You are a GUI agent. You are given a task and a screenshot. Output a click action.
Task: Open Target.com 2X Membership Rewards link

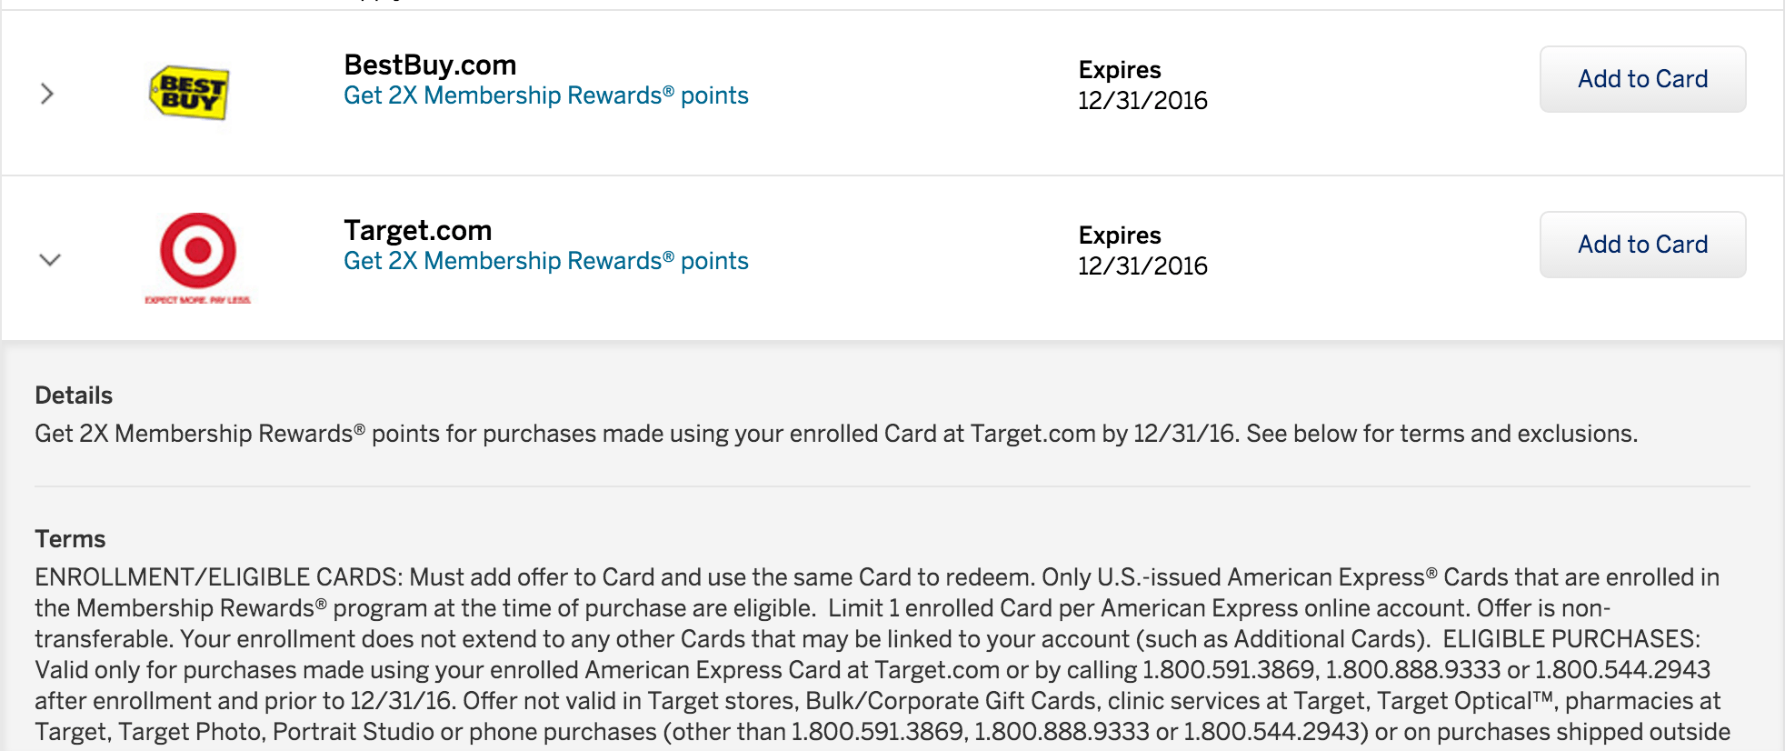click(545, 261)
